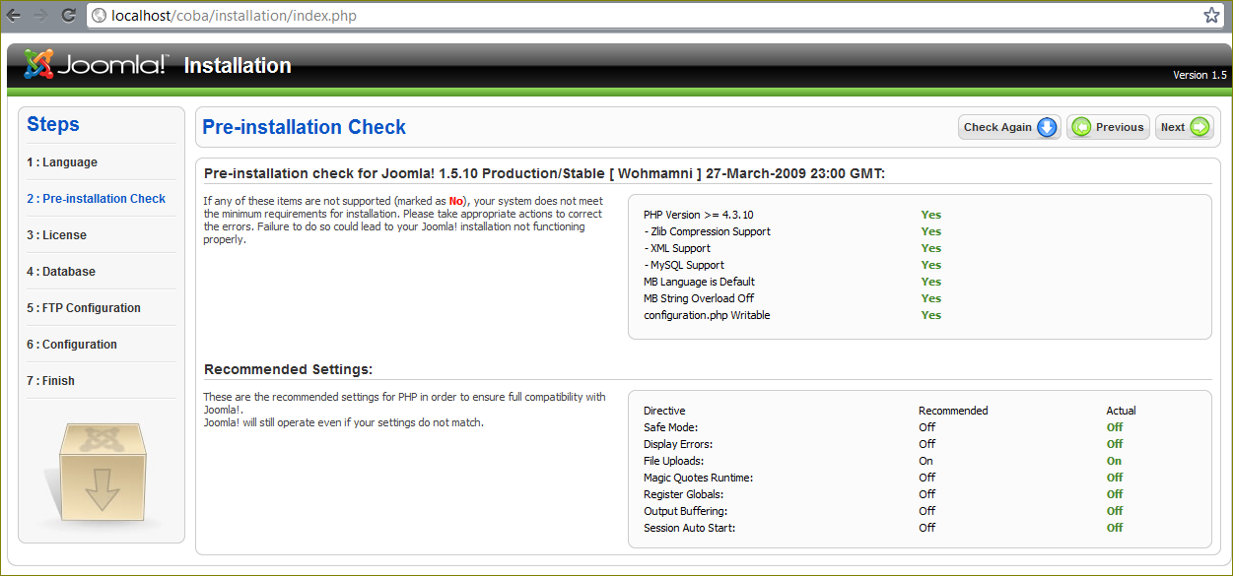Click the Directive column header
This screenshot has width=1233, height=576.
click(x=664, y=411)
